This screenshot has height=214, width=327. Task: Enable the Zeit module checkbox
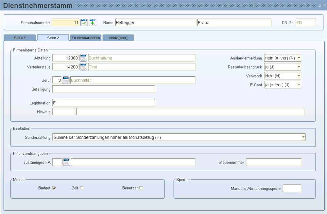point(82,188)
